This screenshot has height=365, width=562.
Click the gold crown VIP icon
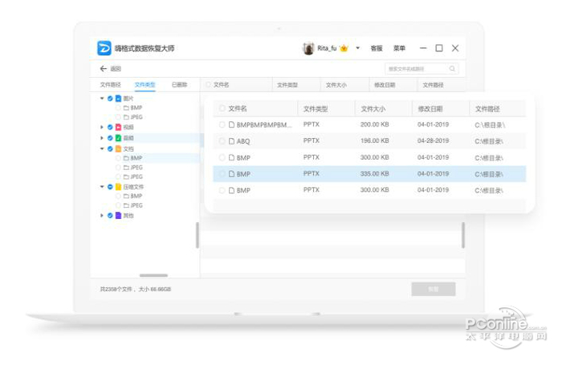(x=344, y=48)
